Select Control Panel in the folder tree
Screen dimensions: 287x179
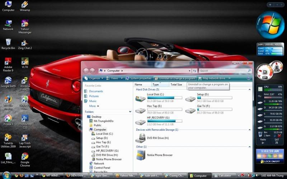click(x=102, y=168)
